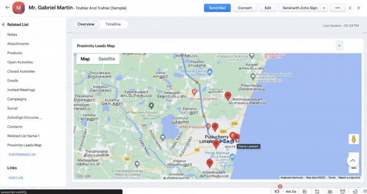Viewport: 367px width, 194px height.
Task: Open Social in the related list
Action: point(12,108)
